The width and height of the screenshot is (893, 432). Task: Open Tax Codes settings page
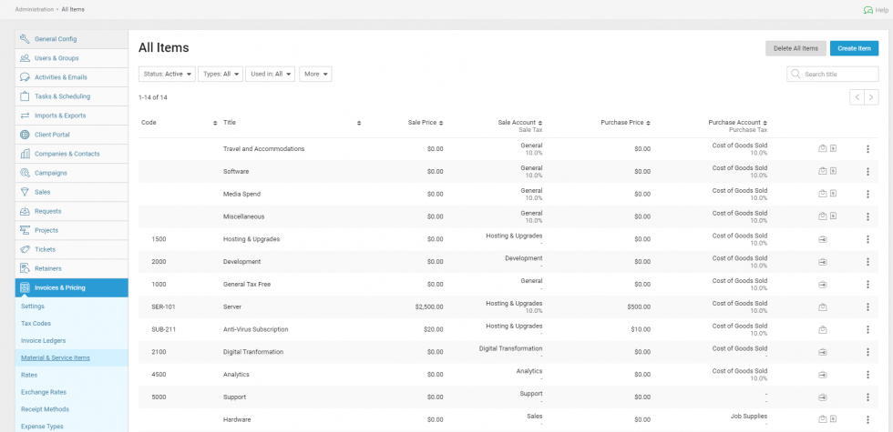click(36, 323)
